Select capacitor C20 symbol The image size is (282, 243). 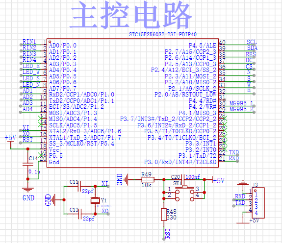click(x=183, y=179)
